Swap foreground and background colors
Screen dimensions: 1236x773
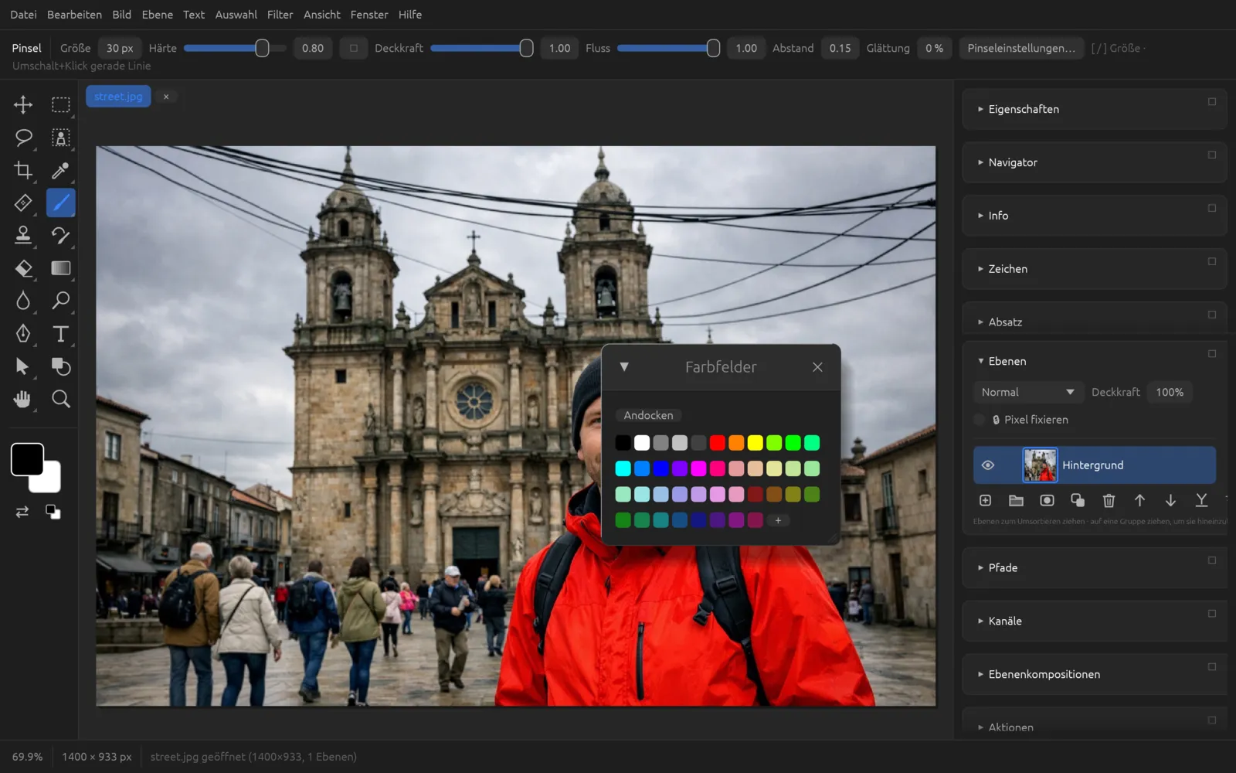tap(22, 512)
